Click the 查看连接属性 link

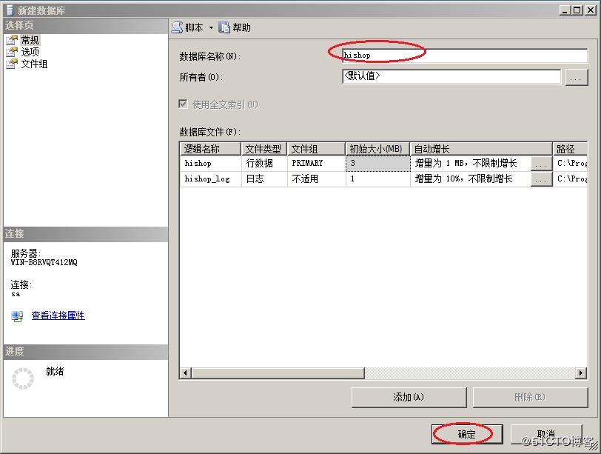[x=58, y=316]
